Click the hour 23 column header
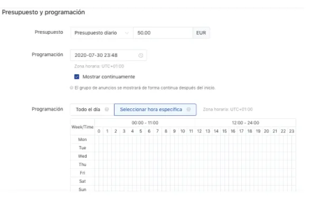 [291, 131]
